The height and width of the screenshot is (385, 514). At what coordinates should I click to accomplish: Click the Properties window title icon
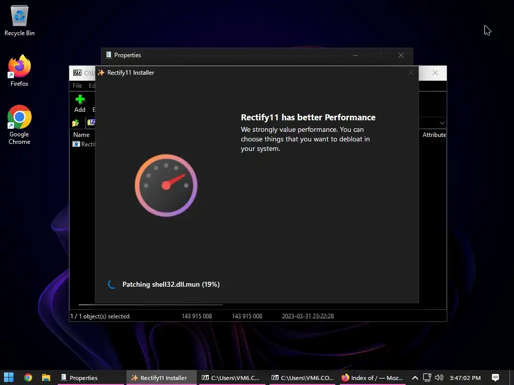109,55
